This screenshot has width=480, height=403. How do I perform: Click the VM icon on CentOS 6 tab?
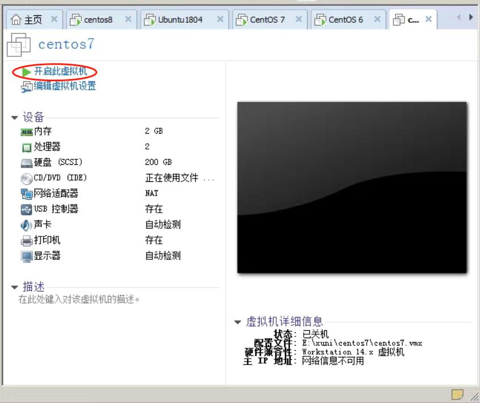click(x=321, y=20)
